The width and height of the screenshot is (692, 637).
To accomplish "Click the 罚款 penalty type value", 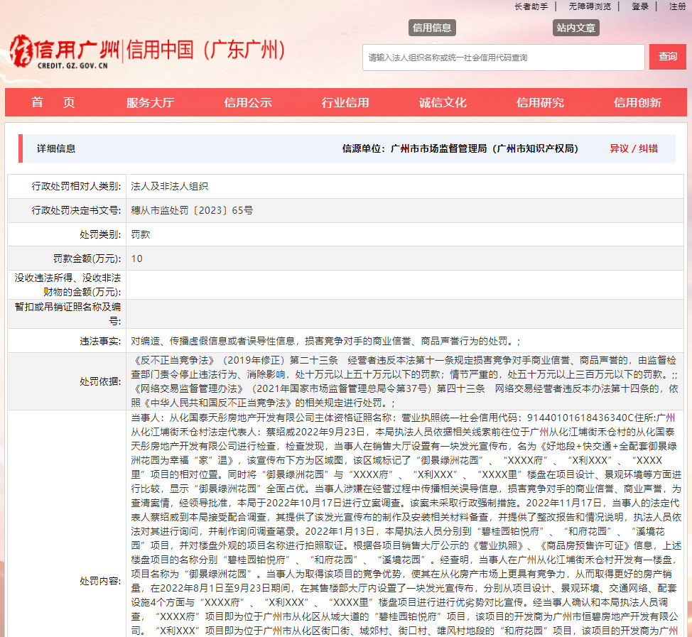I will coord(141,234).
